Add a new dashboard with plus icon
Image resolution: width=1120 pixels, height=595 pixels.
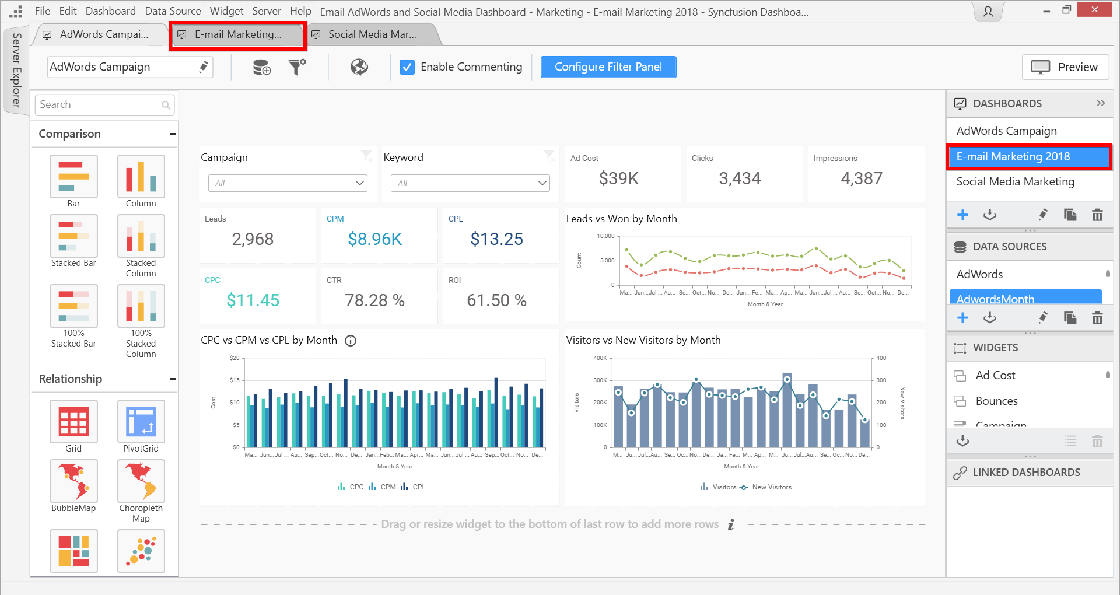coord(963,215)
